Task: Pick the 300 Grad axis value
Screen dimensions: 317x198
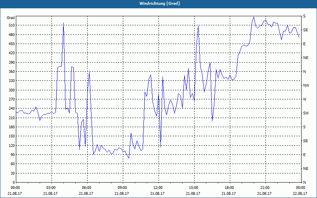Action: point(11,90)
